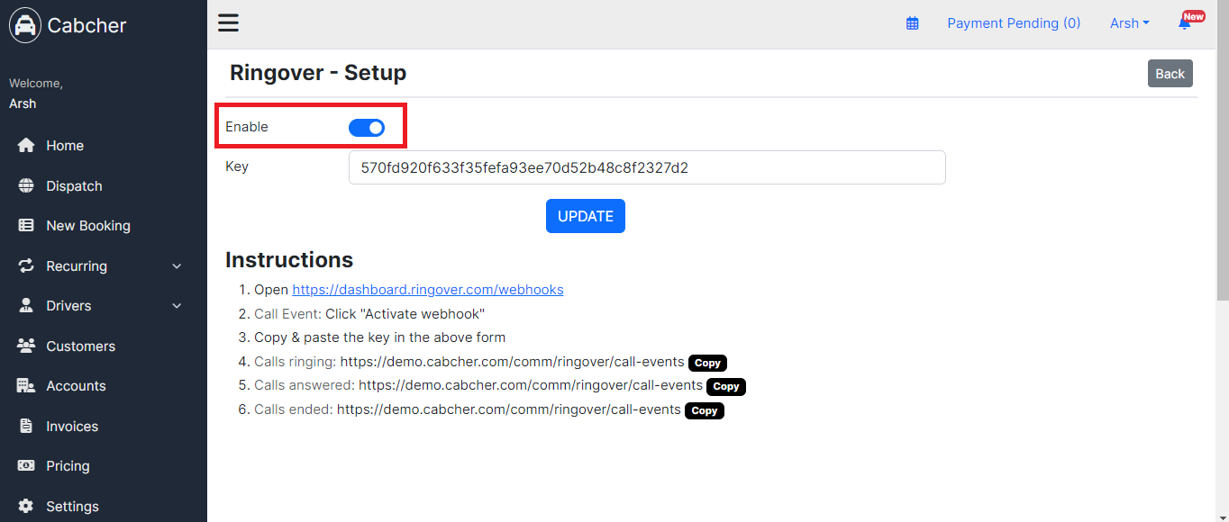Click the UPDATE button

point(586,216)
